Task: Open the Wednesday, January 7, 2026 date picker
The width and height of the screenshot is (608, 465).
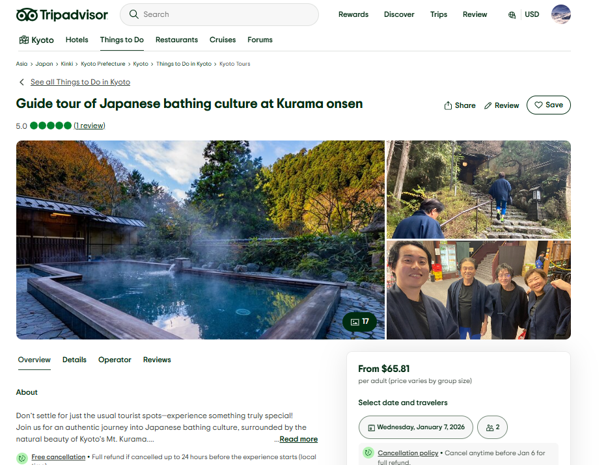Action: 415,427
